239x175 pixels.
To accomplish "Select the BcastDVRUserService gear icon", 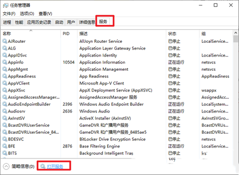I will tap(5, 125).
